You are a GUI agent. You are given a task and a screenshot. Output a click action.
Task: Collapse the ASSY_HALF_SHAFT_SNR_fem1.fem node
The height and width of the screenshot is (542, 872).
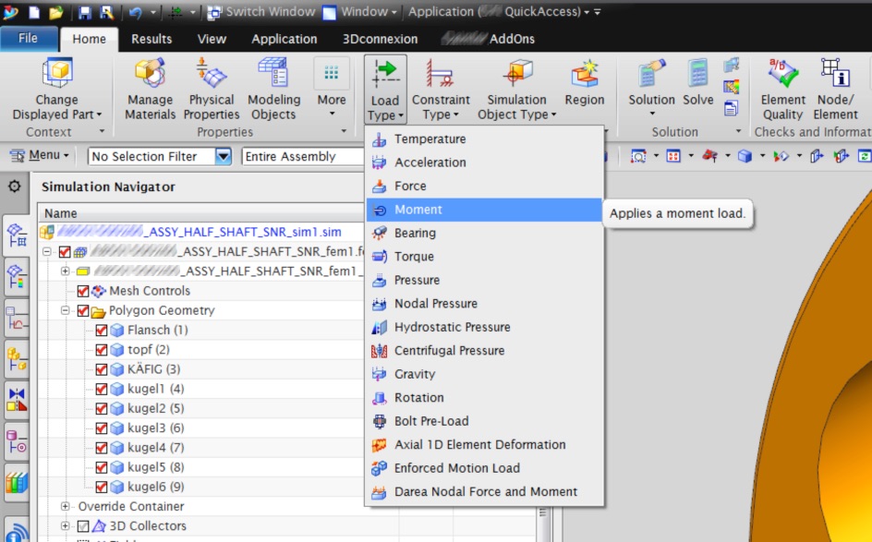47,252
